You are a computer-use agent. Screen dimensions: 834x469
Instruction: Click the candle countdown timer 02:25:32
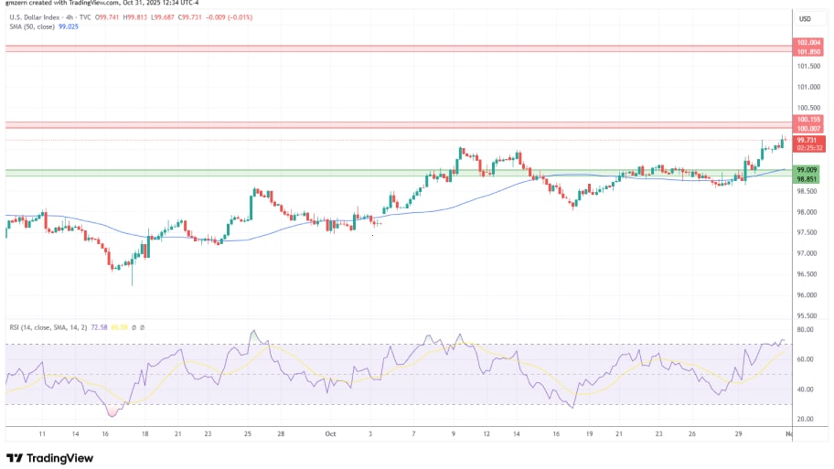pos(810,147)
